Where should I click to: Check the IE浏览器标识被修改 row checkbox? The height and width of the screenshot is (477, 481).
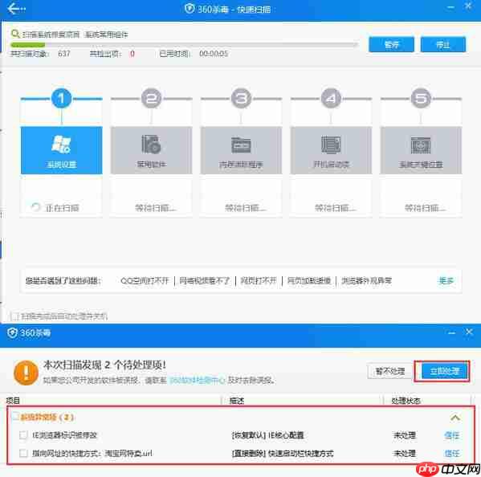click(x=23, y=434)
